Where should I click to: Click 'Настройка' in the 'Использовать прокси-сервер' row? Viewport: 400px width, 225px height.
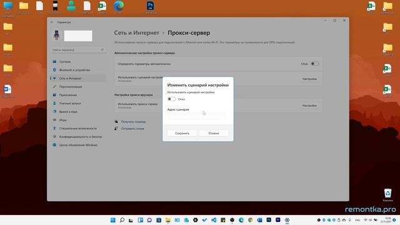(309, 106)
